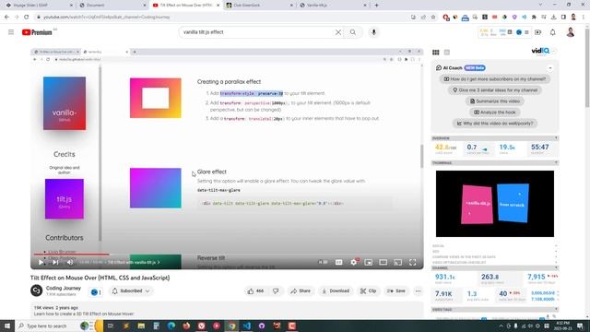590x332 pixels.
Task: Close the Tilt Effect on Mouse Over tab
Action: (x=218, y=6)
